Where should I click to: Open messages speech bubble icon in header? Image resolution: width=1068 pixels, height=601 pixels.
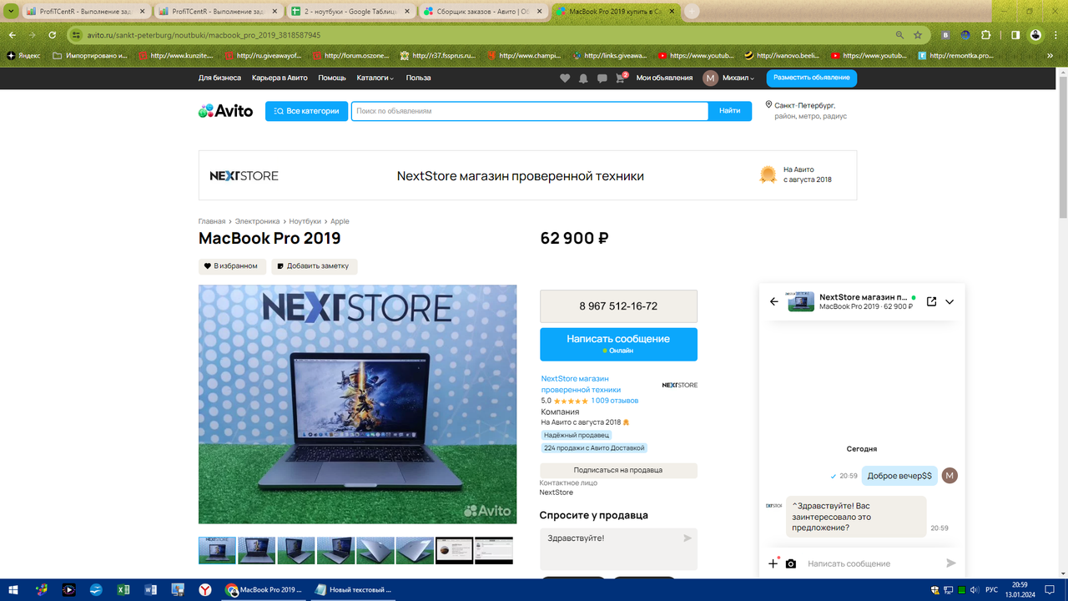(602, 78)
